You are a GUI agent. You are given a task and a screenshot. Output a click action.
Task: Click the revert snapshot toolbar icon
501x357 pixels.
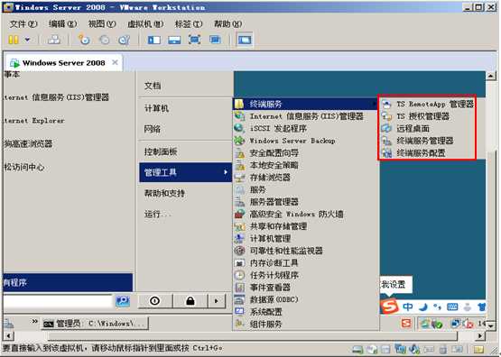pyautogui.click(x=104, y=40)
